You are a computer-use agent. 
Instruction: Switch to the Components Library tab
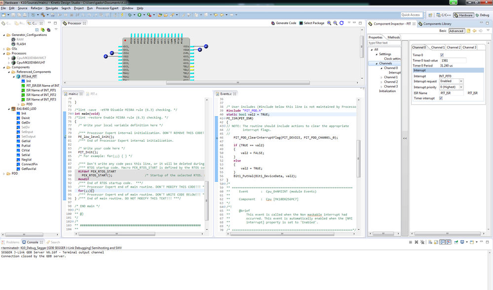tap(437, 24)
